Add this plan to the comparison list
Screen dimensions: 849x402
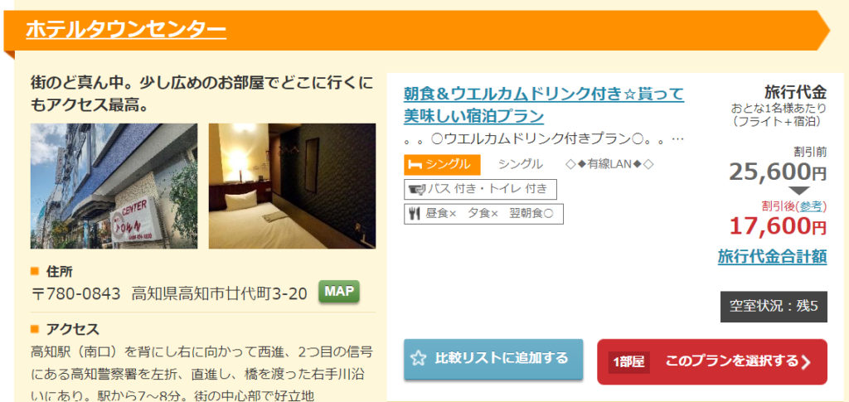click(493, 359)
